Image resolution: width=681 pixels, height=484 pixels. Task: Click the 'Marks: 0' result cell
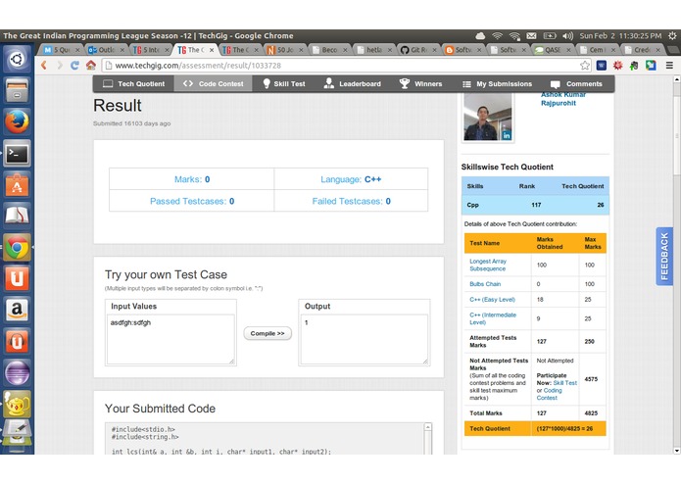point(192,179)
